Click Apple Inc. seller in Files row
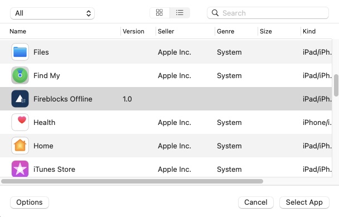The image size is (339, 217). [175, 52]
